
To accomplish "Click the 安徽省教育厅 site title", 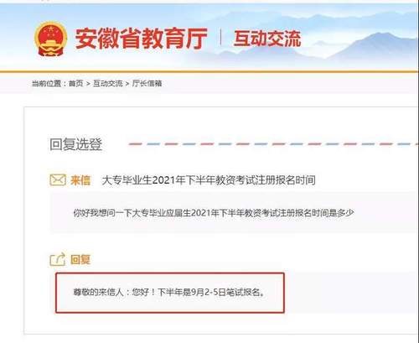I will 142,39.
